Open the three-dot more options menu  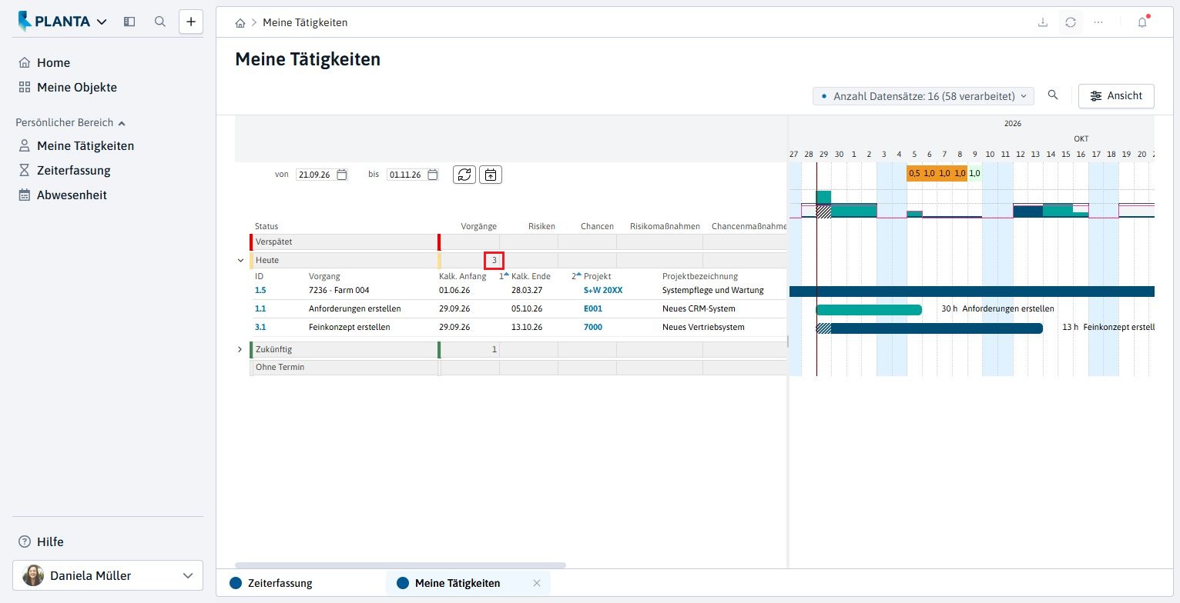(1098, 22)
